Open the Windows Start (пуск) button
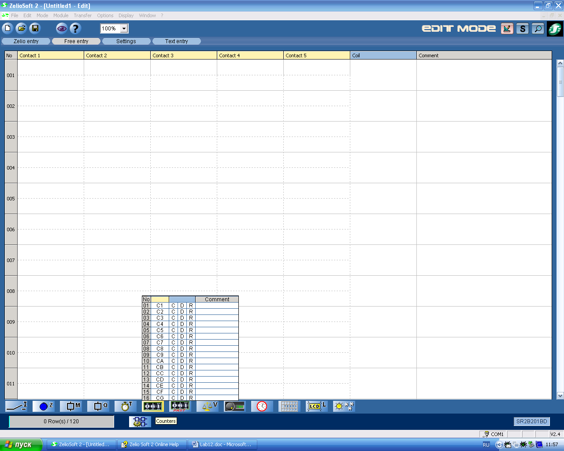Screen dimensions: 564x451 coord(21,444)
